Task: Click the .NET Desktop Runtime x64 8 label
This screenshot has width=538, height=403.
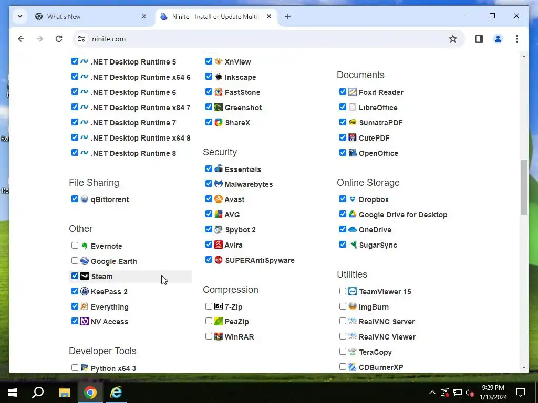Action: tap(140, 138)
